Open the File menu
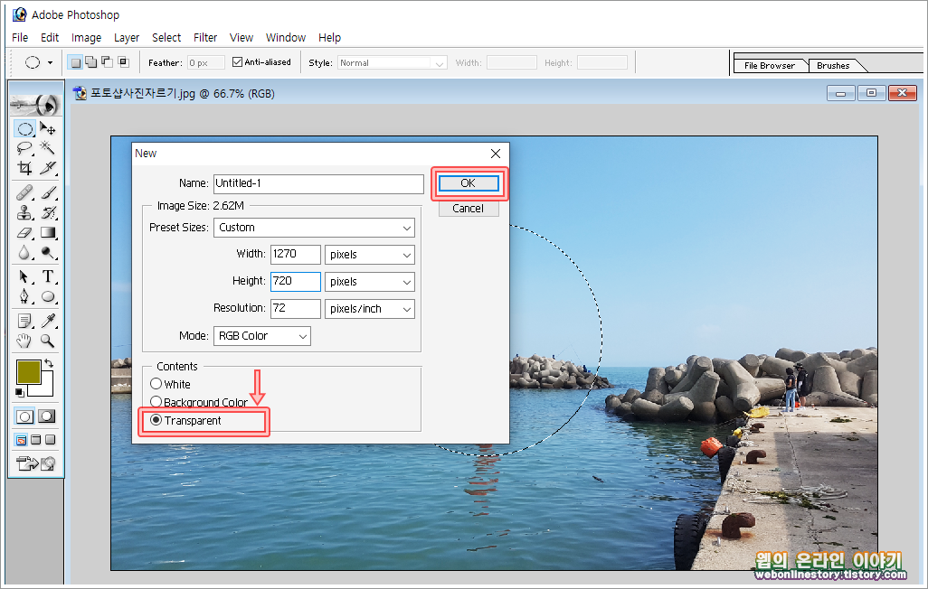The height and width of the screenshot is (589, 928). click(20, 37)
